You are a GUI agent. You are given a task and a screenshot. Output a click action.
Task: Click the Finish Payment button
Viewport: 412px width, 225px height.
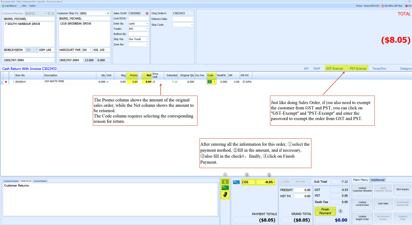click(x=325, y=211)
